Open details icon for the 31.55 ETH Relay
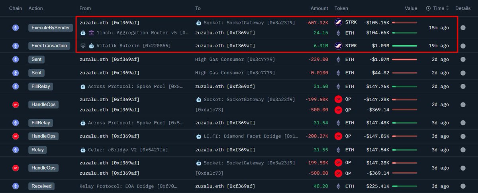The image size is (478, 193). tap(463, 150)
